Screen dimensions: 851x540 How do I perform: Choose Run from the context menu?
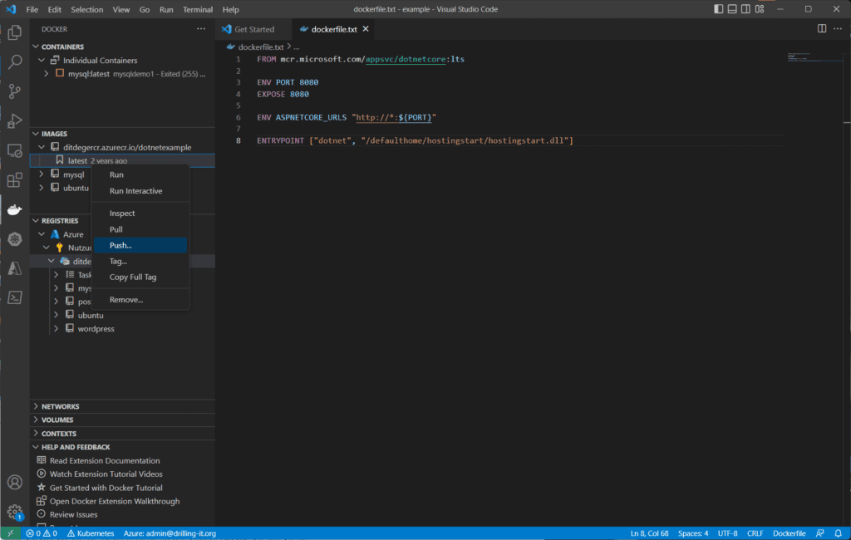tap(140, 174)
